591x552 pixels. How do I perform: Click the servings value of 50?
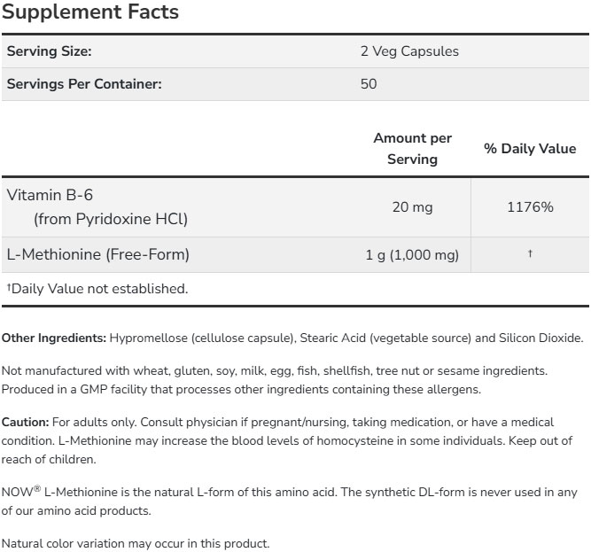point(369,84)
